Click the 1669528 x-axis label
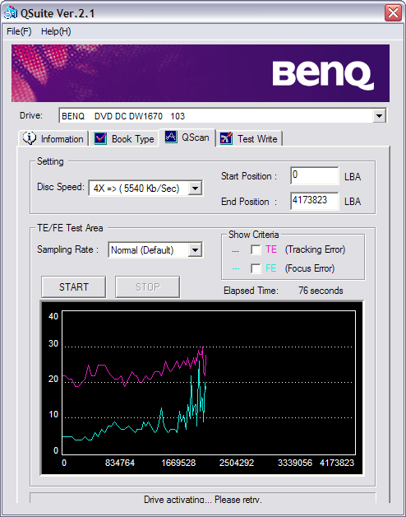 (178, 463)
